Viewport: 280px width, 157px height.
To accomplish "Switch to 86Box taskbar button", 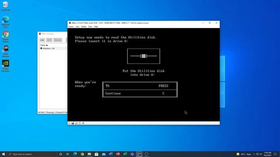I will [140, 154].
